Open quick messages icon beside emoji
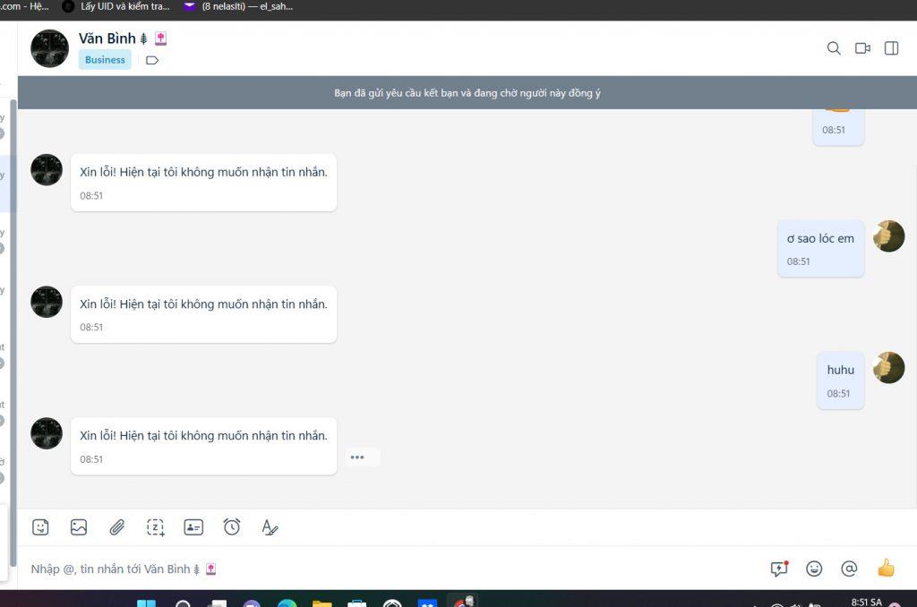917x607 pixels. tap(779, 569)
